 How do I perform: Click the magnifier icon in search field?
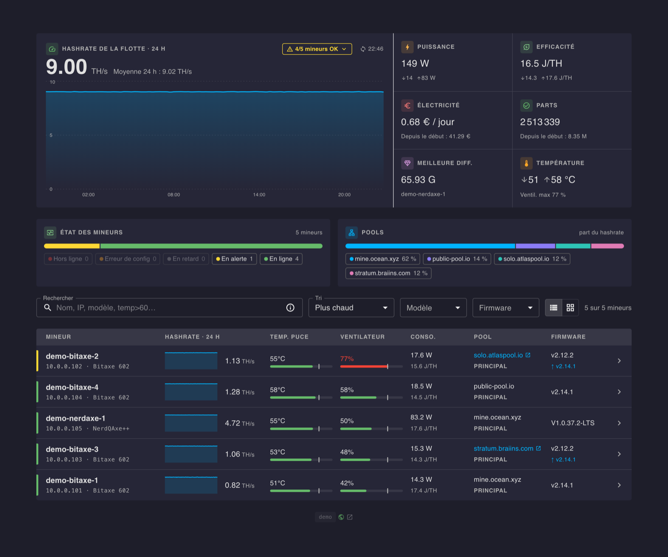47,308
